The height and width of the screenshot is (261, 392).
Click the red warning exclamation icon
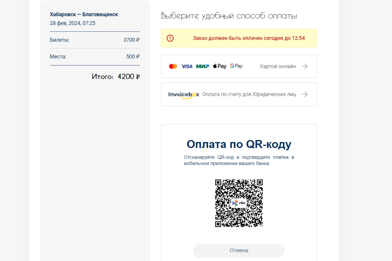(170, 38)
